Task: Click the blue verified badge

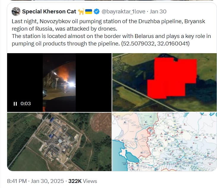Action: (96, 12)
